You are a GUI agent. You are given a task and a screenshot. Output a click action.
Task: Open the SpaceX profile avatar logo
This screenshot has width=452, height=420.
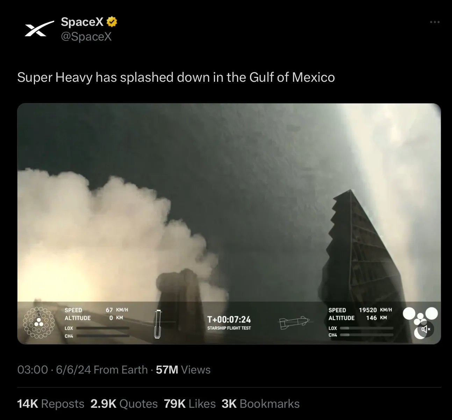pos(39,29)
